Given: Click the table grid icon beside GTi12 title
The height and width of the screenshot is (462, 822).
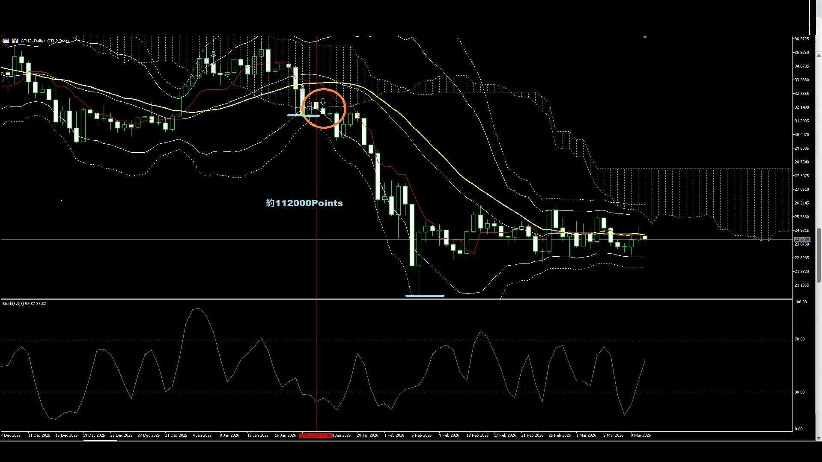Looking at the screenshot, I should pyautogui.click(x=6, y=41).
